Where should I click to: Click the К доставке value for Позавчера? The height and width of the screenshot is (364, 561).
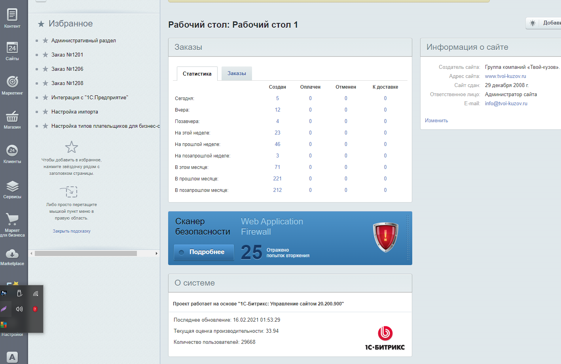(x=385, y=121)
